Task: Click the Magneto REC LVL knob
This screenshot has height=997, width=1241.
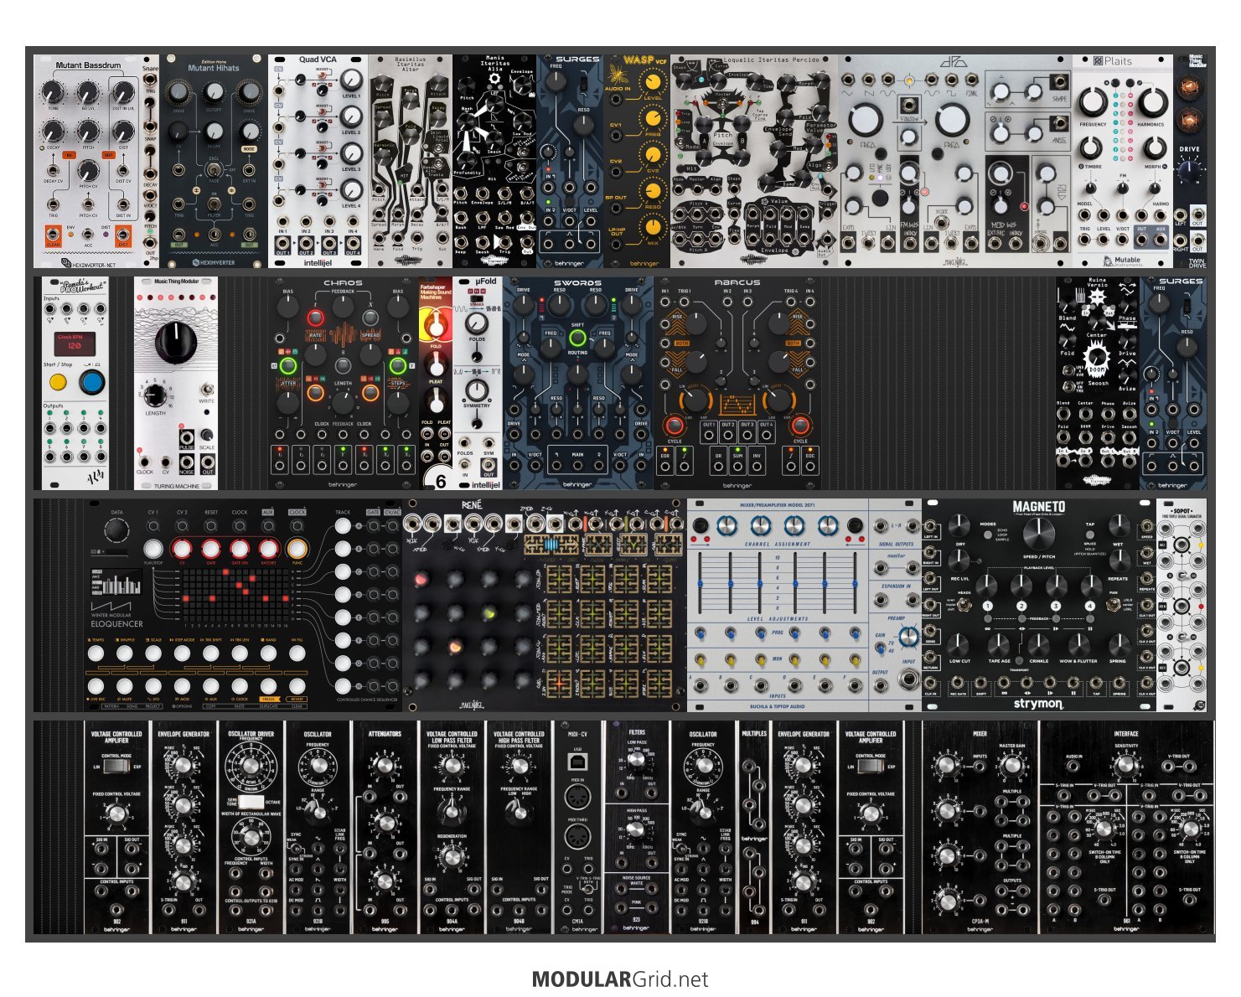Action: pyautogui.click(x=959, y=559)
